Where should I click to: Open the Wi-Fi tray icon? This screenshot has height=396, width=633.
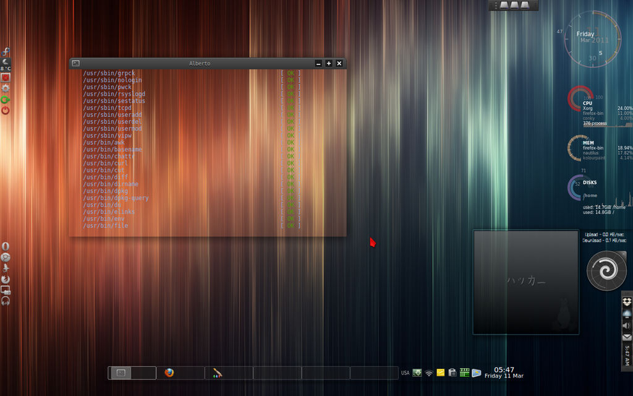pyautogui.click(x=429, y=373)
